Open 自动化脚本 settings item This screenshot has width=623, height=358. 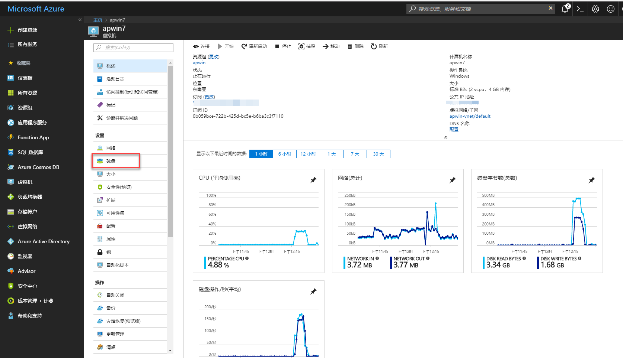click(x=130, y=265)
